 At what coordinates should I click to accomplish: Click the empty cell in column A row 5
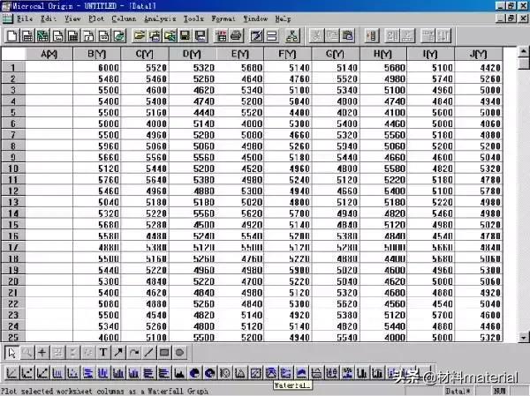[x=49, y=112]
